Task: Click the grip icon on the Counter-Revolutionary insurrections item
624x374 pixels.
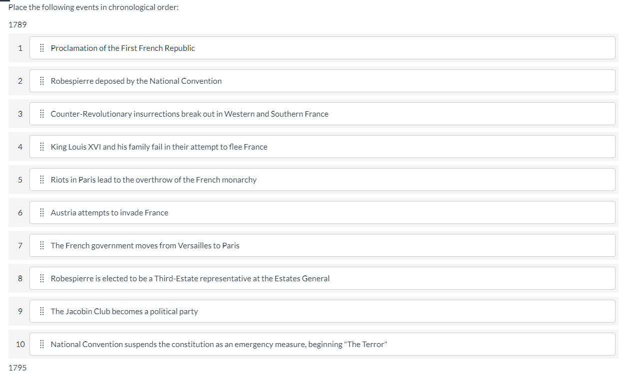Action: 41,114
